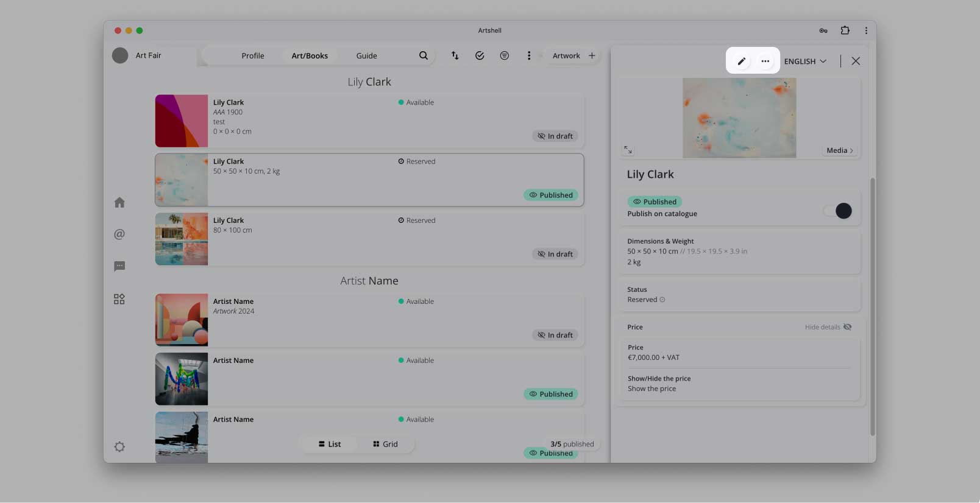Select the Artist Name group heading

[x=369, y=281]
